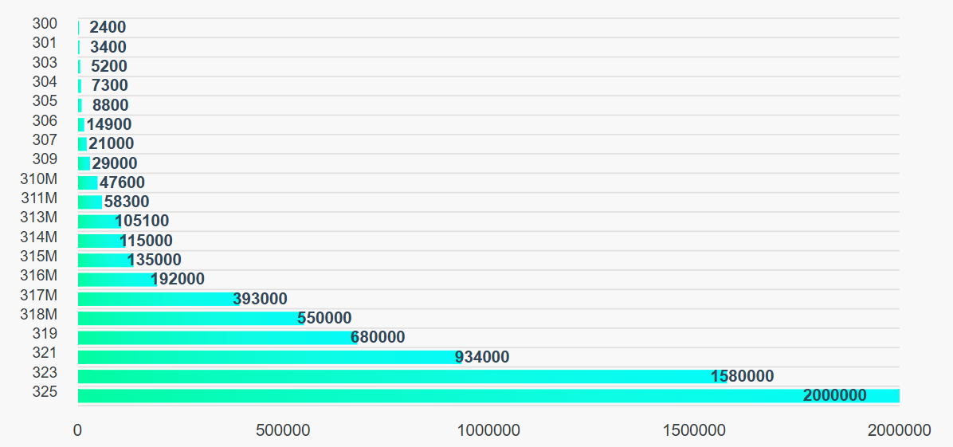The height and width of the screenshot is (447, 953).
Task: Select the 317M bar
Action: tap(157, 299)
